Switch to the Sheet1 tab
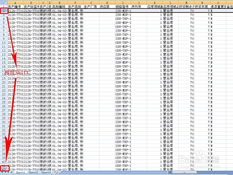The image size is (233, 175). (20, 172)
